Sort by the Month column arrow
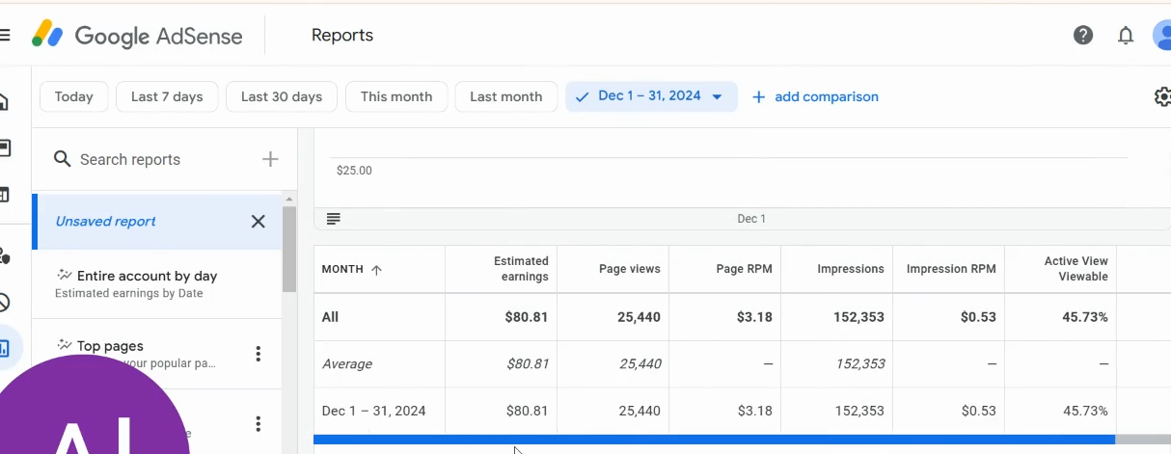 376,270
